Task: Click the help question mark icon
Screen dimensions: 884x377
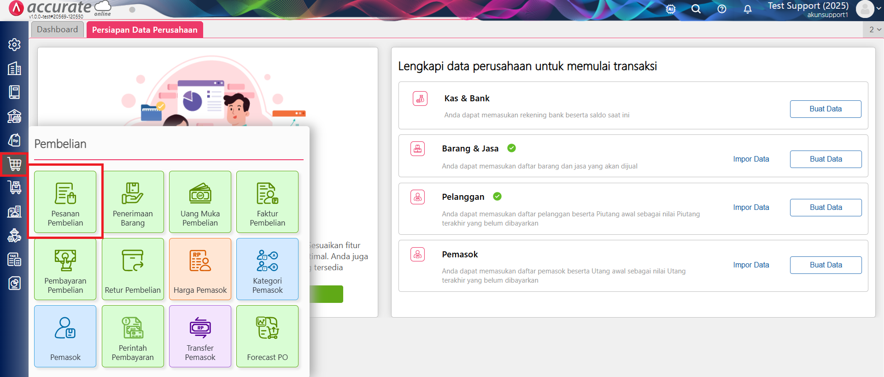Action: tap(722, 9)
